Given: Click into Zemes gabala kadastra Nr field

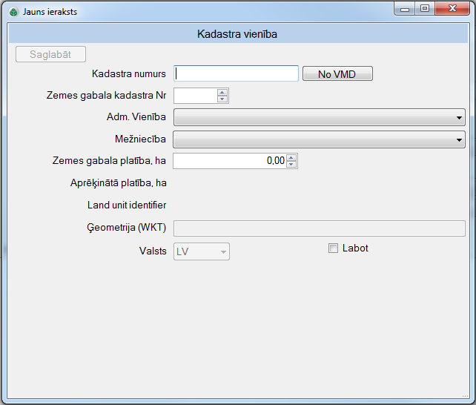Looking at the screenshot, I should click(x=194, y=95).
